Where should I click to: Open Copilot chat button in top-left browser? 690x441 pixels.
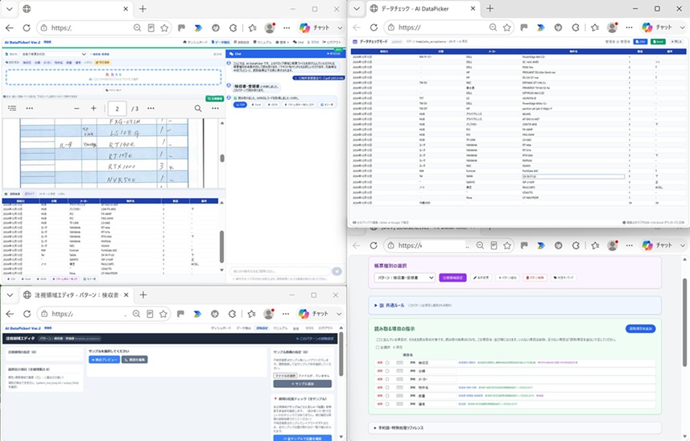pyautogui.click(x=315, y=27)
